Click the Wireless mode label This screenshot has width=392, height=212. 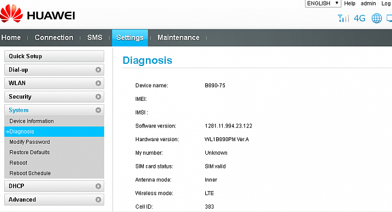click(154, 193)
